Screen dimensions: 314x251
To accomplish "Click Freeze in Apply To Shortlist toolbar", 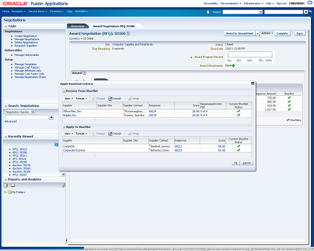I will coord(99,134).
